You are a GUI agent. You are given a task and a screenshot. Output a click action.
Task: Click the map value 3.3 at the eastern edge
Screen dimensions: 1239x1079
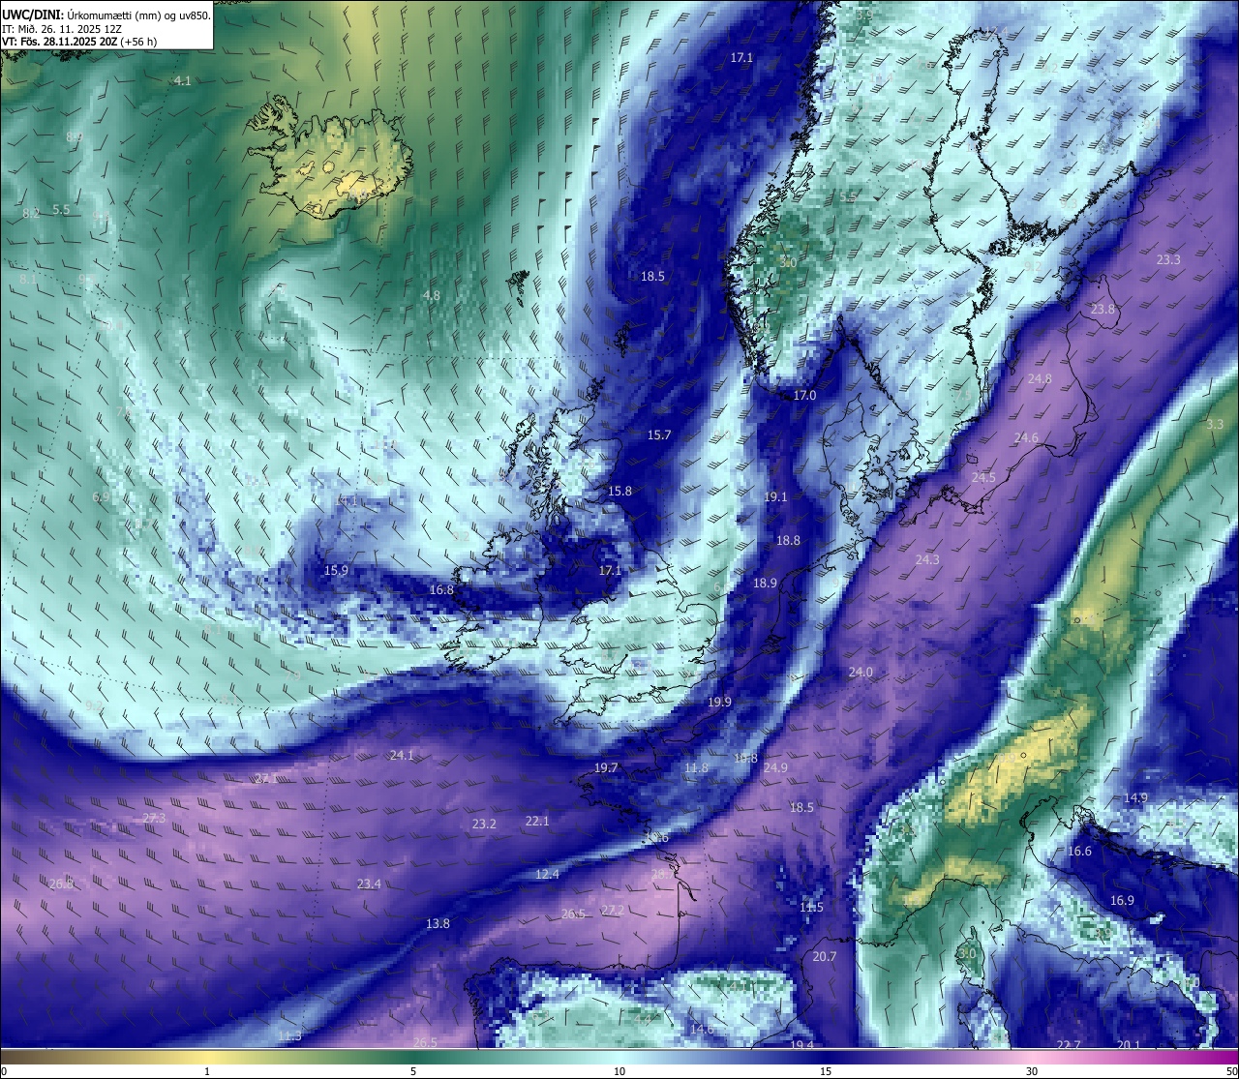tap(1215, 424)
